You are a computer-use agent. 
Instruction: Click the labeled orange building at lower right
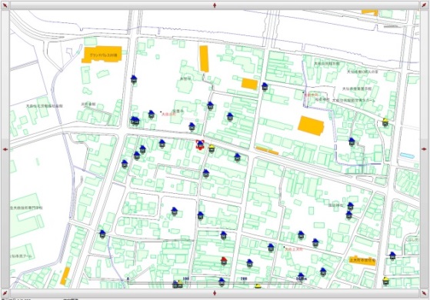362,261
